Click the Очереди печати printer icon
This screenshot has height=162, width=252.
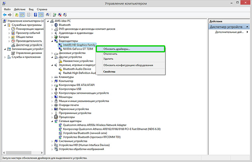pos(56,105)
